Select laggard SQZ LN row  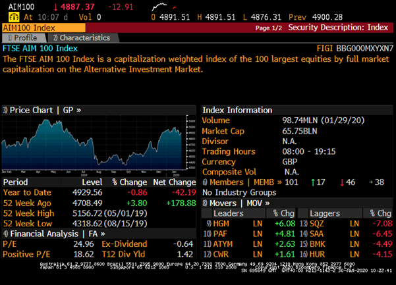coord(346,224)
